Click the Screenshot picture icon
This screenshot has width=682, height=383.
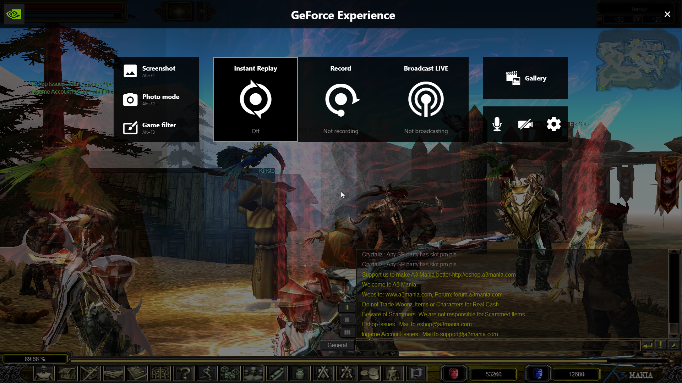tap(130, 71)
